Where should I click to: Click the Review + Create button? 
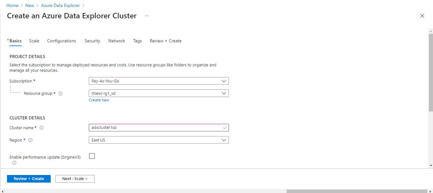click(29, 179)
